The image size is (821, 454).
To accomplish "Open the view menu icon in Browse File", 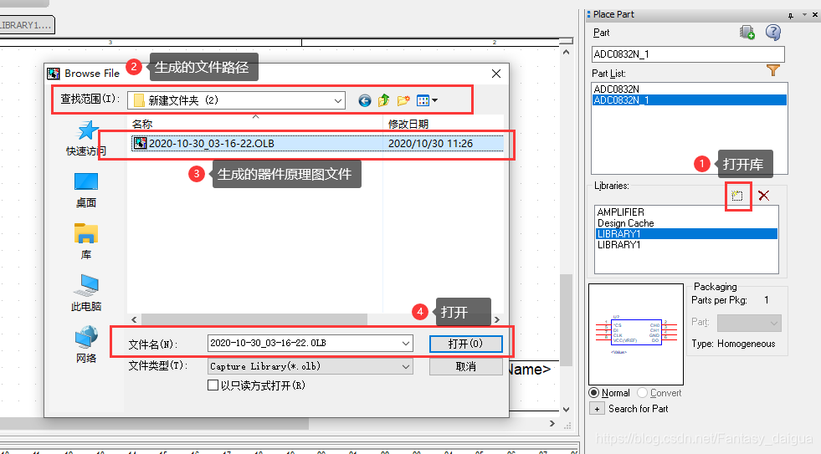I will (427, 100).
